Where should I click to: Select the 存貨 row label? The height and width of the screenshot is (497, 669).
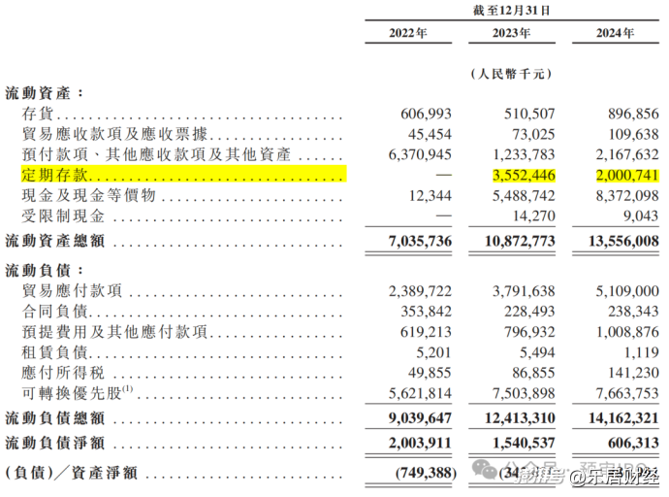(x=37, y=115)
